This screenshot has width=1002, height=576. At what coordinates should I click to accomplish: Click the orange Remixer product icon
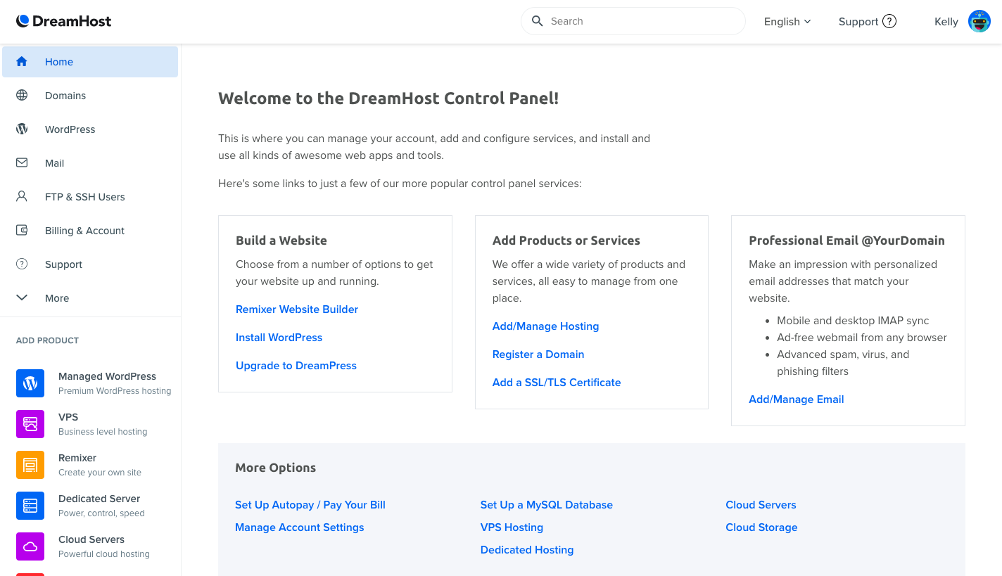(30, 465)
